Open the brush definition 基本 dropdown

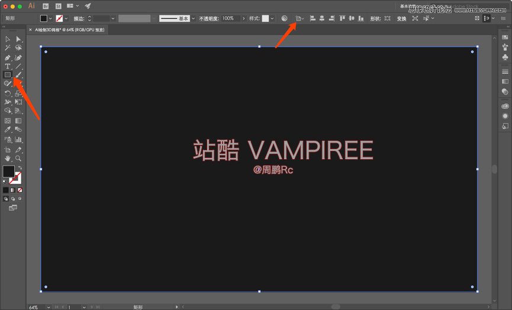(x=194, y=18)
